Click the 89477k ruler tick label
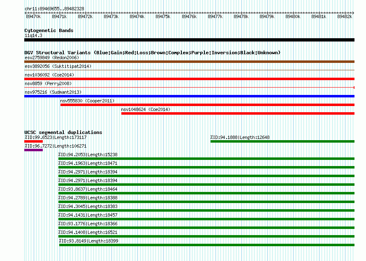Screen dimensions: 366x261 [215, 16]
